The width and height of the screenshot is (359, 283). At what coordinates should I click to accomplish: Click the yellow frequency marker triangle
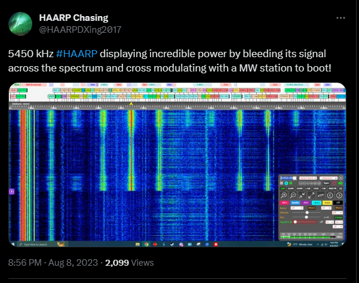(131, 104)
